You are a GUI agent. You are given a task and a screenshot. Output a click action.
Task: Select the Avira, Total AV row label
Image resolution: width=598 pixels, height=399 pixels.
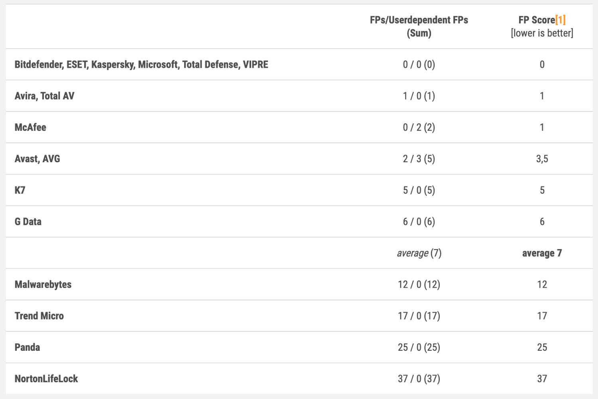pyautogui.click(x=44, y=96)
